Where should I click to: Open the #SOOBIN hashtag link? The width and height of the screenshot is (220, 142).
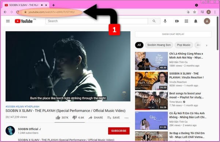click(x=10, y=106)
